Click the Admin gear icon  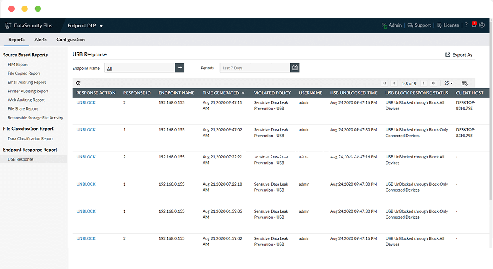384,25
